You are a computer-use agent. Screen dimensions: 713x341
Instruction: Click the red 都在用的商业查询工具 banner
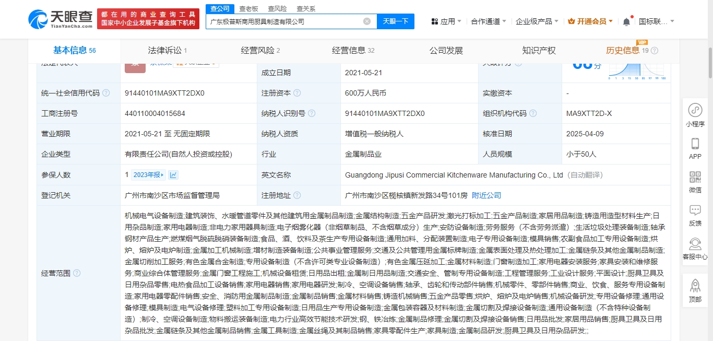point(148,19)
